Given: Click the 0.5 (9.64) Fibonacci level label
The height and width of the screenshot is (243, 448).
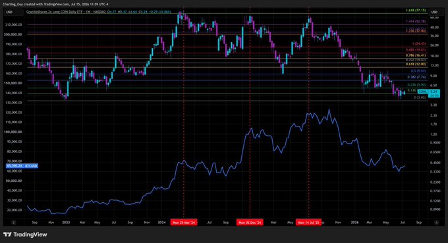Looking at the screenshot, I should [x=418, y=71].
